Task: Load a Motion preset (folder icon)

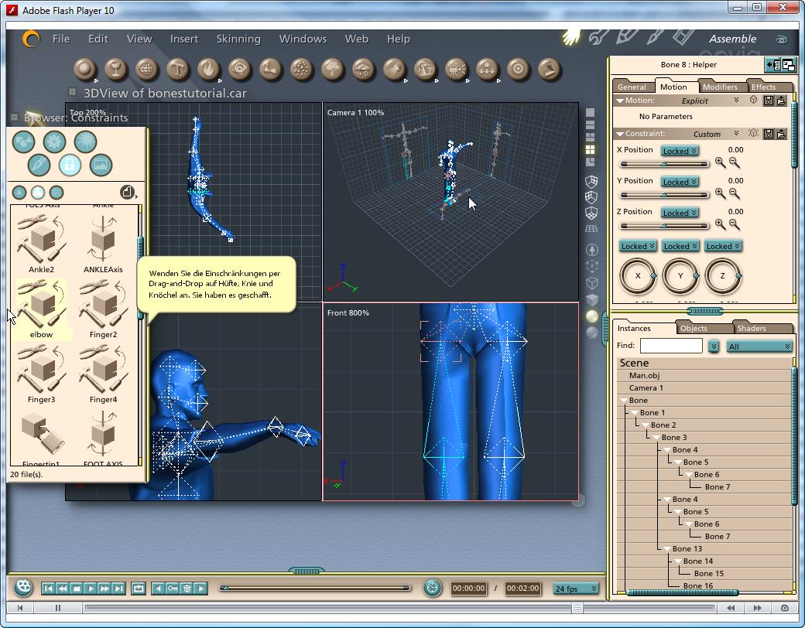Action: point(781,101)
